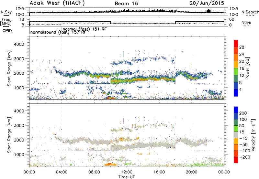Click the light green segment of the power colorbar

pyautogui.click(x=236, y=72)
